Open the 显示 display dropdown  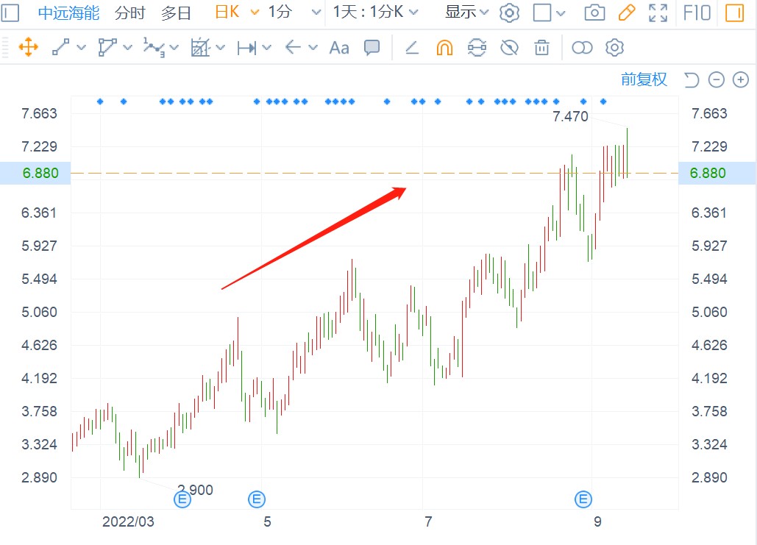coord(466,12)
